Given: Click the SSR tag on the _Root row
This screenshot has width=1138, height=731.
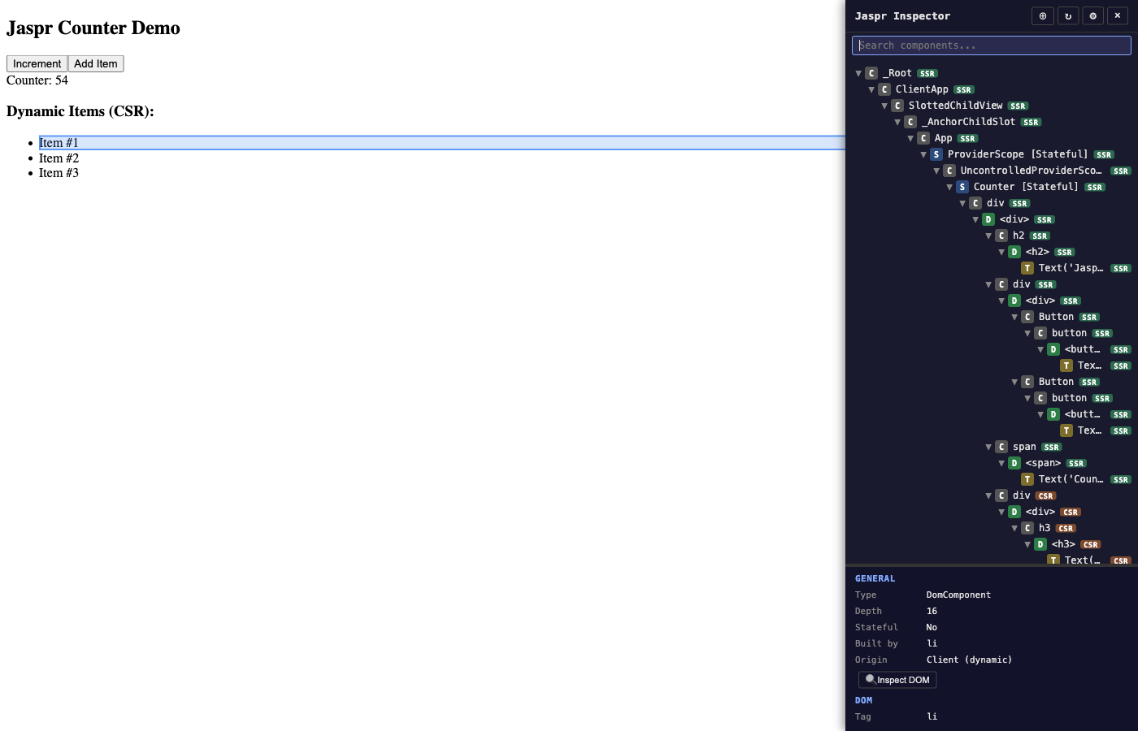Looking at the screenshot, I should pyautogui.click(x=927, y=74).
